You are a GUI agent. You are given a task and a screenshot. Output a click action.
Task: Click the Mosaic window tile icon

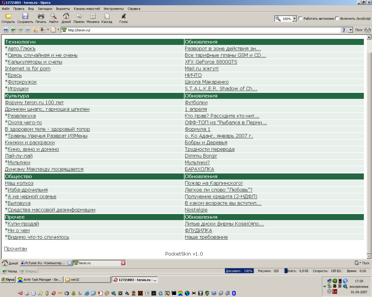93,16
